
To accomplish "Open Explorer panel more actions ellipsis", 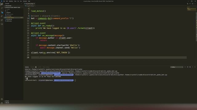I will pos(21,4).
